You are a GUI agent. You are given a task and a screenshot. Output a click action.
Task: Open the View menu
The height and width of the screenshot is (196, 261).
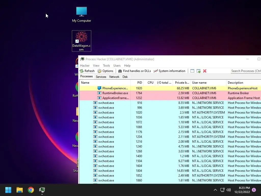(96, 66)
